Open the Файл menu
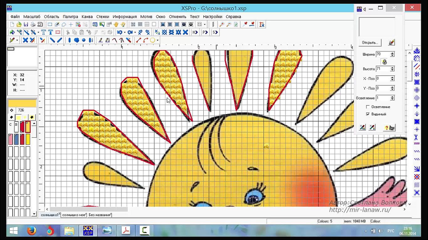 [x=15, y=17]
